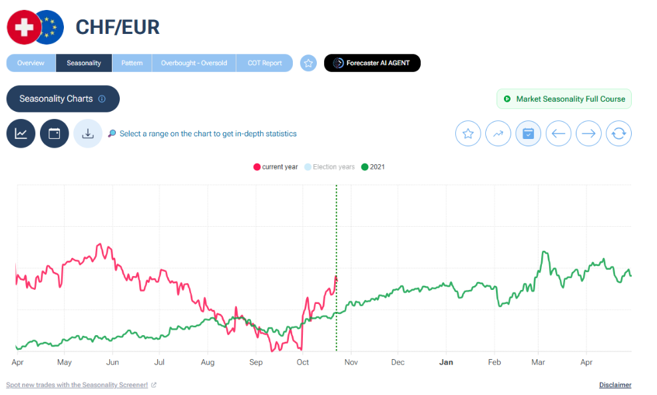This screenshot has height=395, width=657.
Task: Toggle current year series in legend
Action: (276, 167)
